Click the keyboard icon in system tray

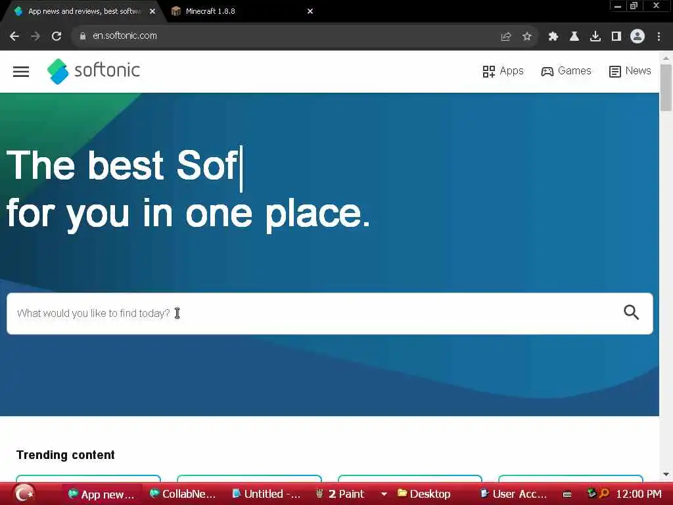567,494
